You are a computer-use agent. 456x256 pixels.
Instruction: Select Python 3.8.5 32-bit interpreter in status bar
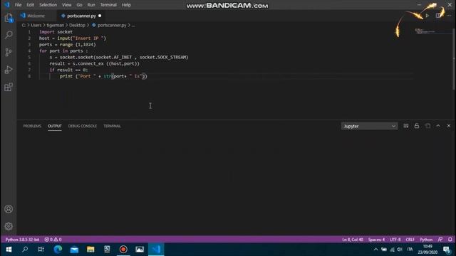[x=22, y=240]
